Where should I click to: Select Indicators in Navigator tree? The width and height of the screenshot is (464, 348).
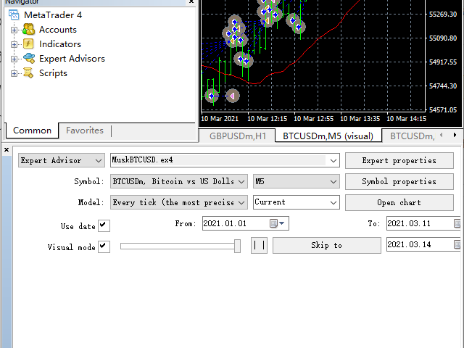click(60, 44)
